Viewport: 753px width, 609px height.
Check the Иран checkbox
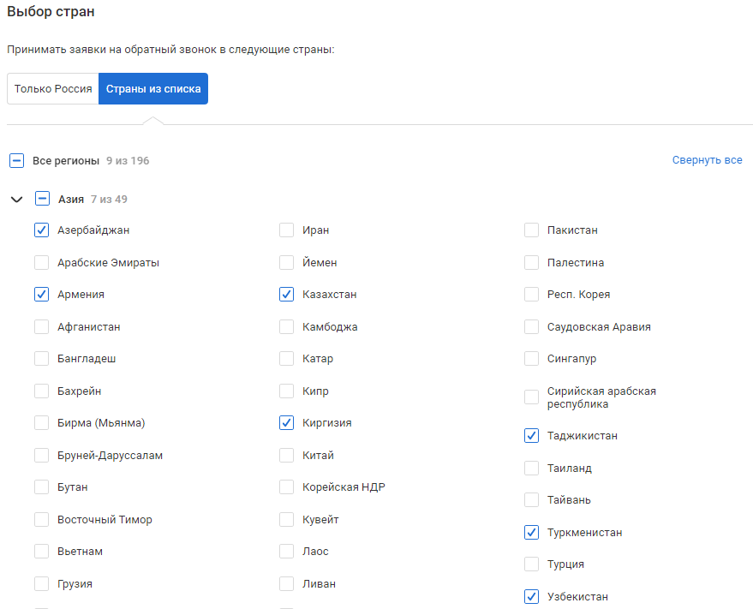[287, 230]
